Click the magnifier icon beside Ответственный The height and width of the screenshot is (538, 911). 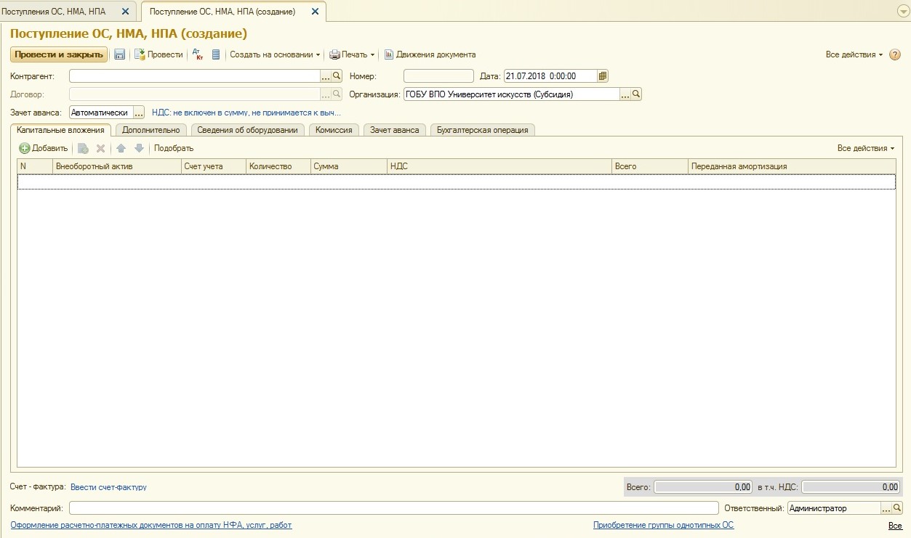pos(897,508)
